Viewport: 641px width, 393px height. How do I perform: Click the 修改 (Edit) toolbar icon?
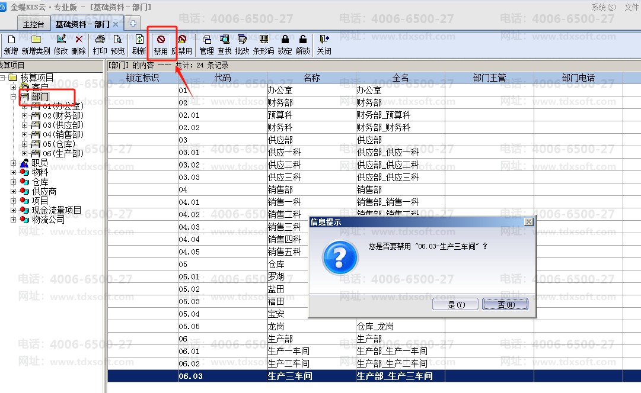(61, 40)
